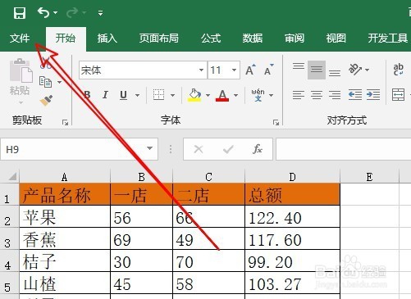Screen dimensions: 411x299
Task: Select row 3 header
Action: (x=10, y=239)
